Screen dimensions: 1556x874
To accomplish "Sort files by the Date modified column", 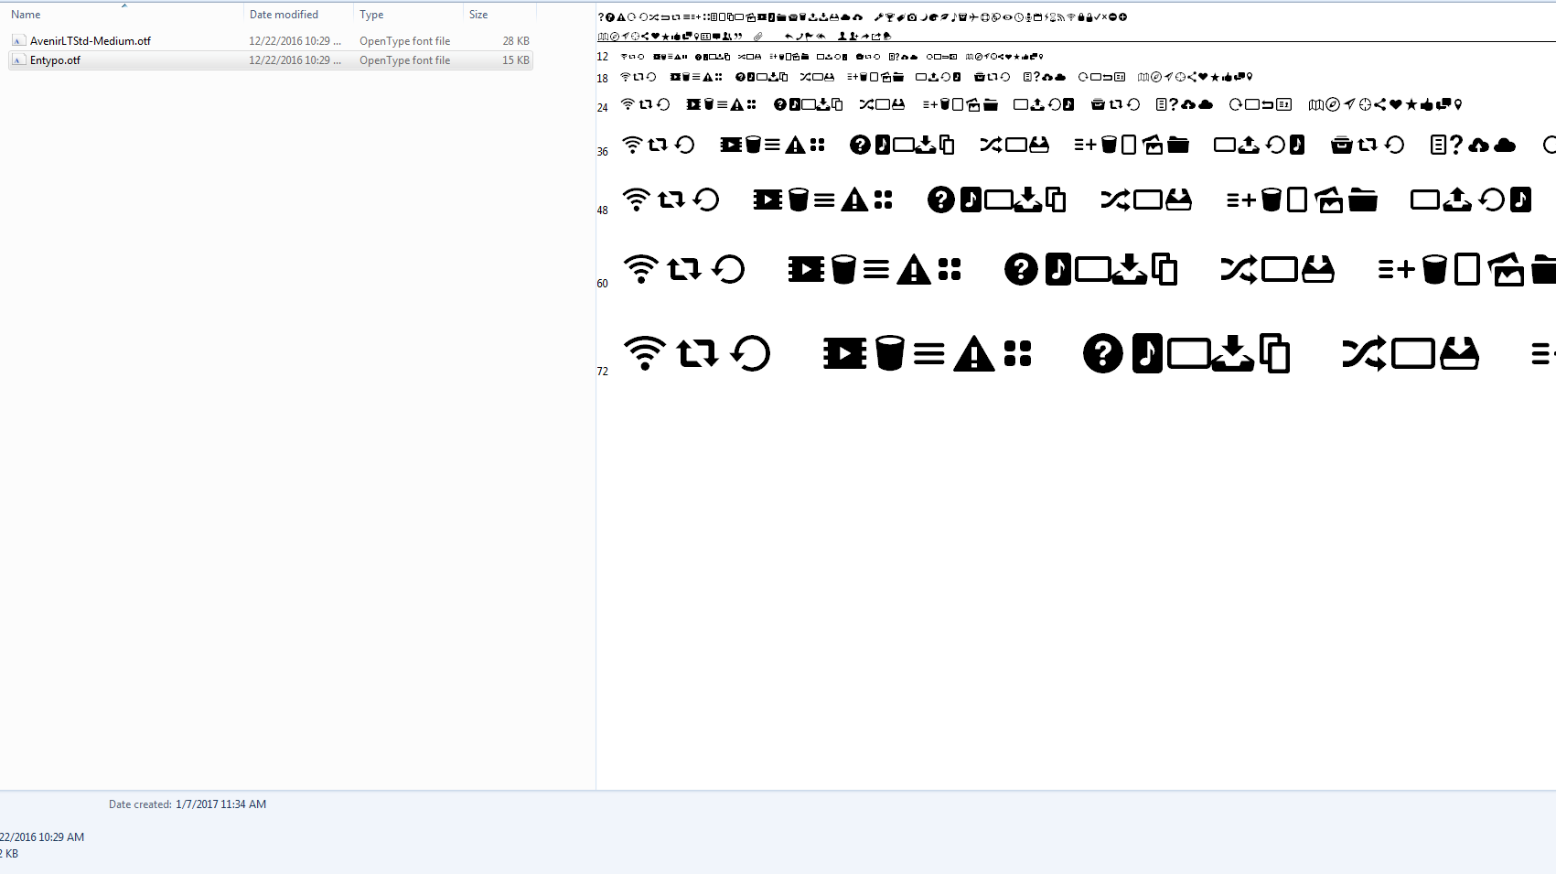I will tap(284, 14).
